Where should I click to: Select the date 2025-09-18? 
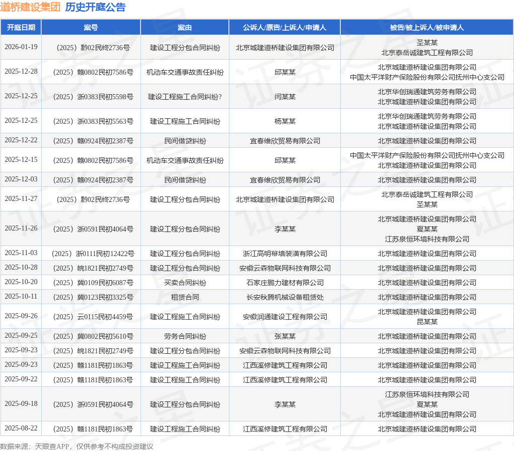[21, 403]
